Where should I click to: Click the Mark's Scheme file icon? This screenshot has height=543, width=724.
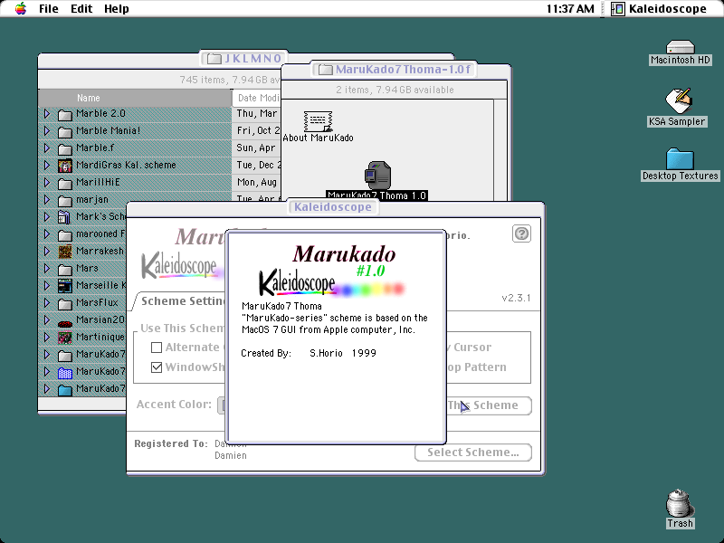(65, 217)
